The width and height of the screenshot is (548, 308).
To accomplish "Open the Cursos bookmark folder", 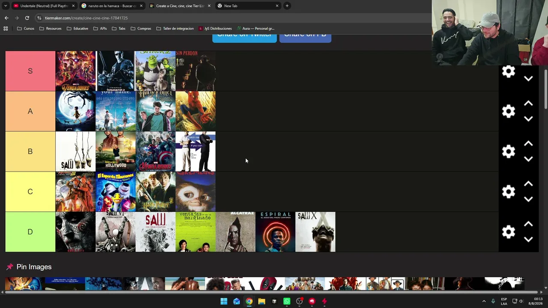I will coord(26,29).
